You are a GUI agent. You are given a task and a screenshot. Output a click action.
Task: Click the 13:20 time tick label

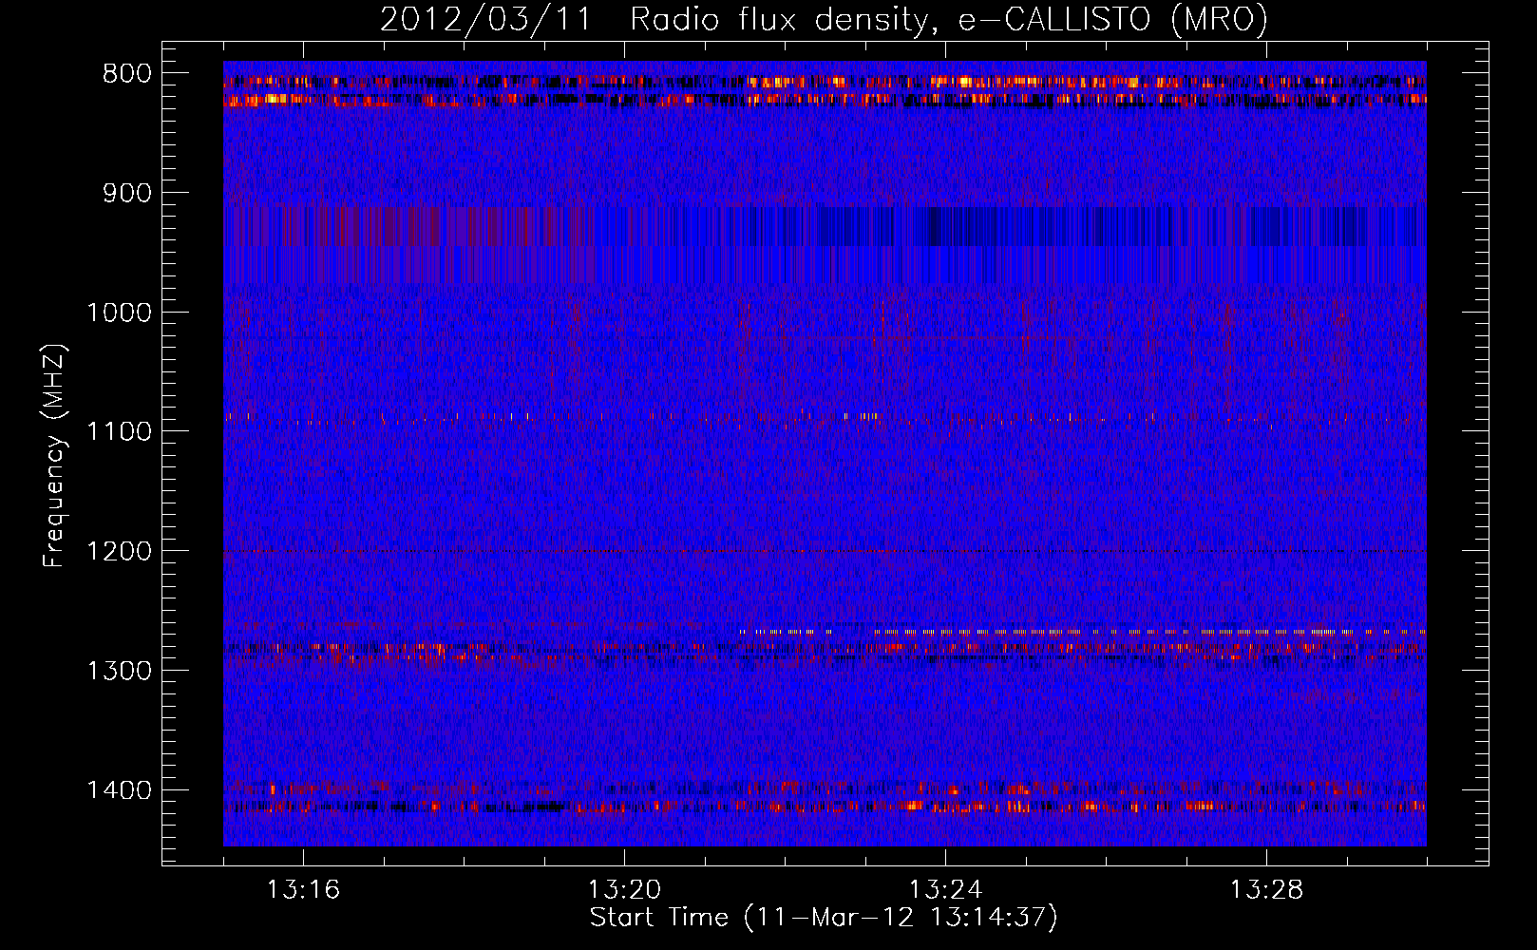(624, 890)
